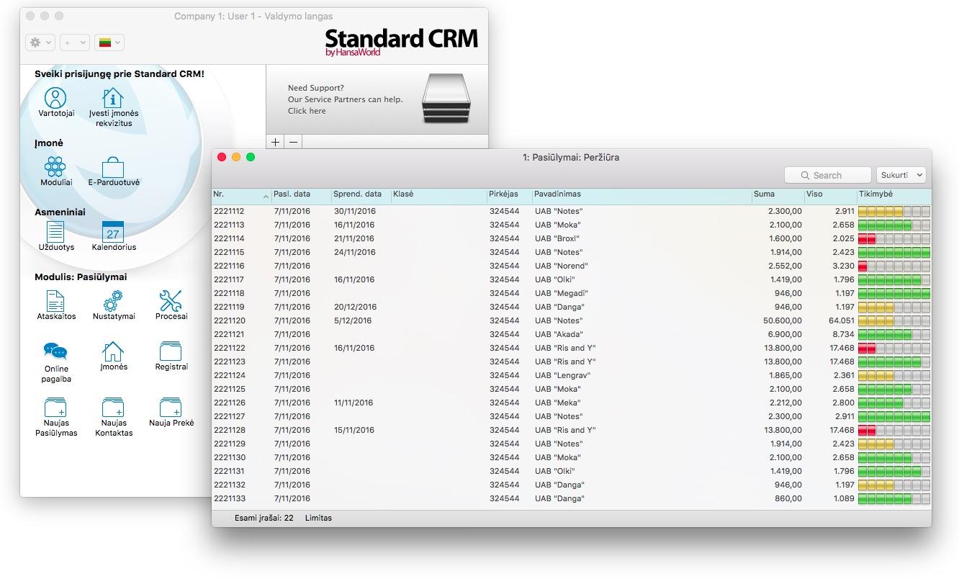Click UAB "Broxl" in the list

coord(557,238)
